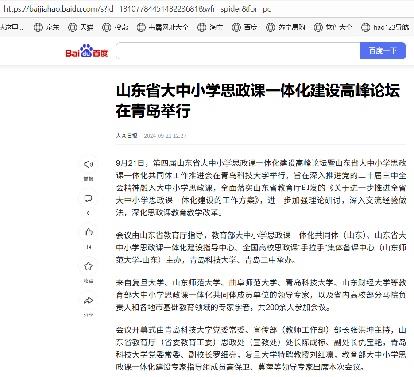The width and height of the screenshot is (414, 377).
Task: Open the 京东 bookmark
Action: pos(46,27)
